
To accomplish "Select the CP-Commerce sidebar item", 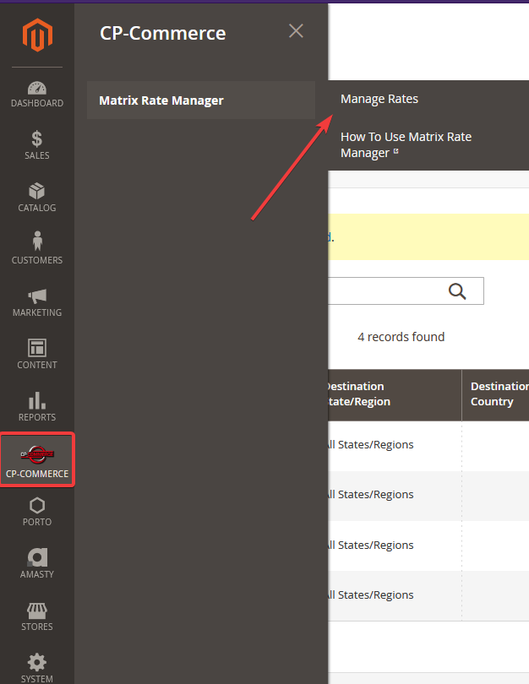I will pyautogui.click(x=37, y=459).
